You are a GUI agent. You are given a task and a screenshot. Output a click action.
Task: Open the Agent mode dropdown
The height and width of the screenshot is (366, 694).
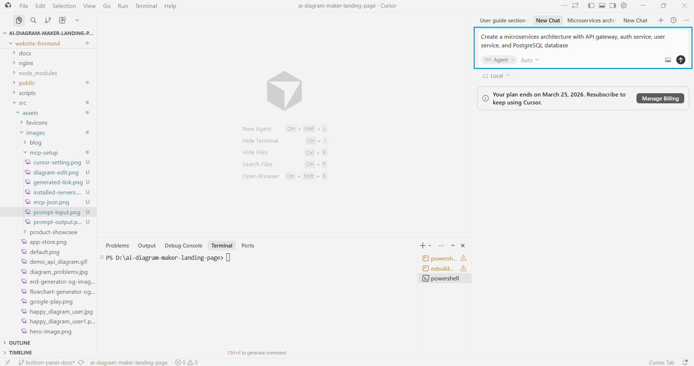point(499,60)
